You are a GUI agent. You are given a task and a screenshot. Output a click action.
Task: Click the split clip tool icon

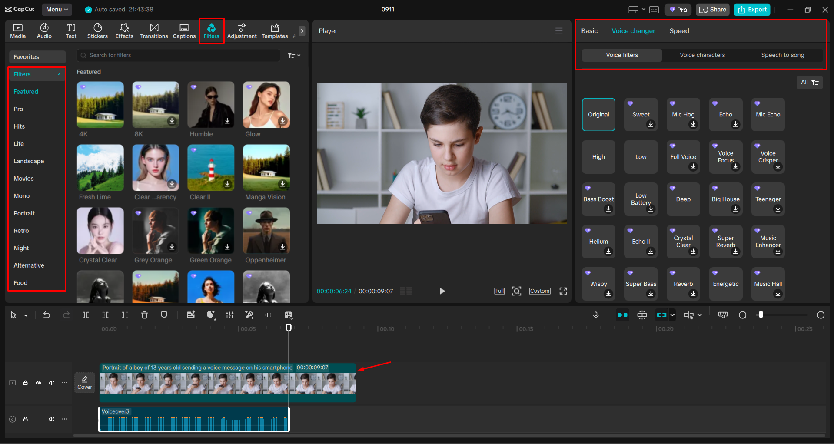click(x=86, y=315)
